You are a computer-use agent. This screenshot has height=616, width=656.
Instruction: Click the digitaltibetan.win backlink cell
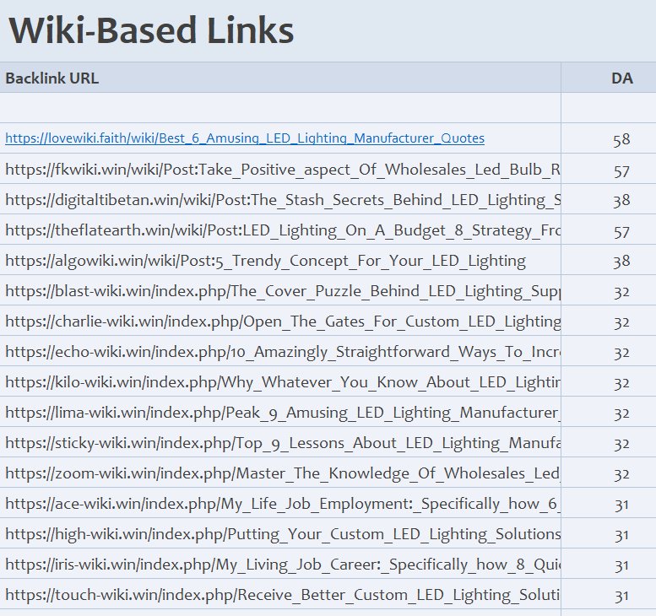tap(282, 200)
